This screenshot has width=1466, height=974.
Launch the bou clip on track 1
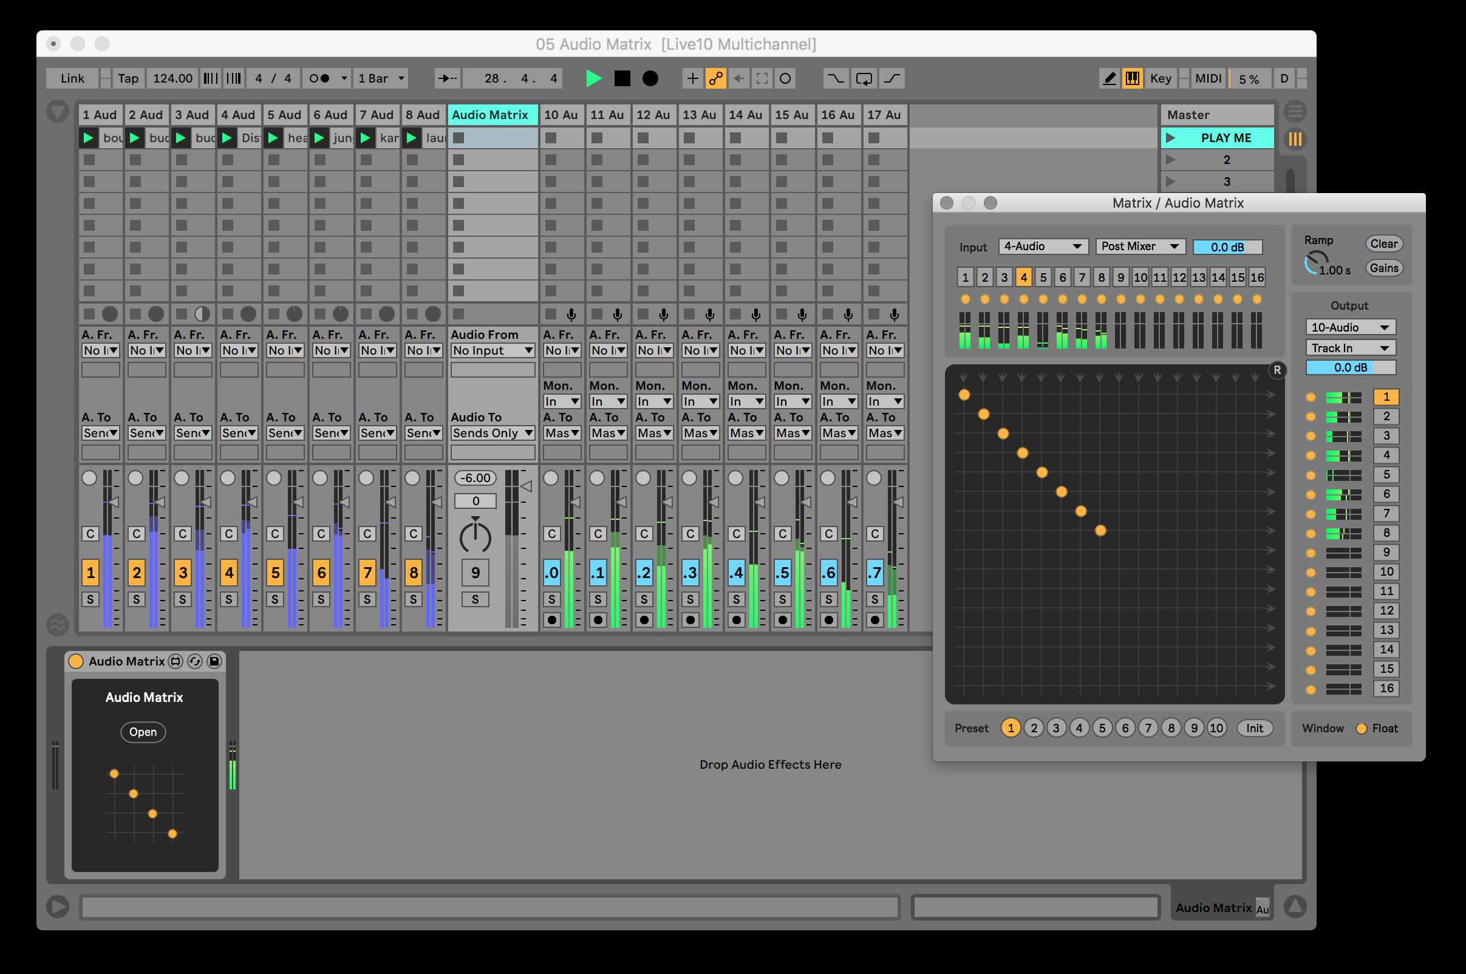(88, 137)
